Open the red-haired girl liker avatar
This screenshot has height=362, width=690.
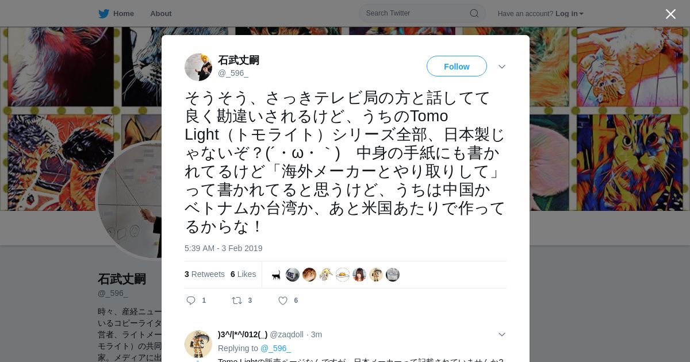359,275
